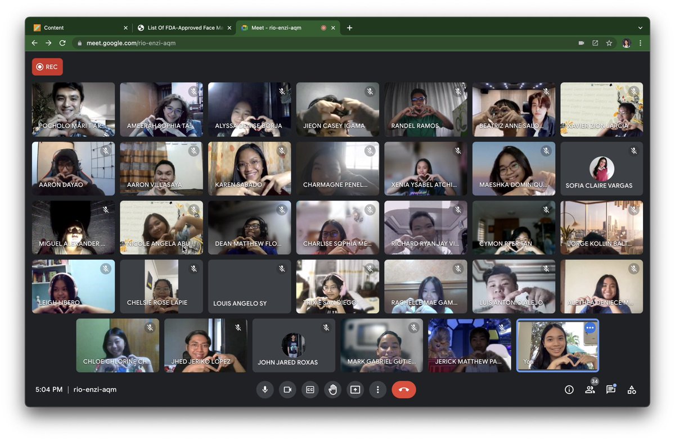Raise hand in the meeting
Screen dimensions: 675x440
[332, 389]
